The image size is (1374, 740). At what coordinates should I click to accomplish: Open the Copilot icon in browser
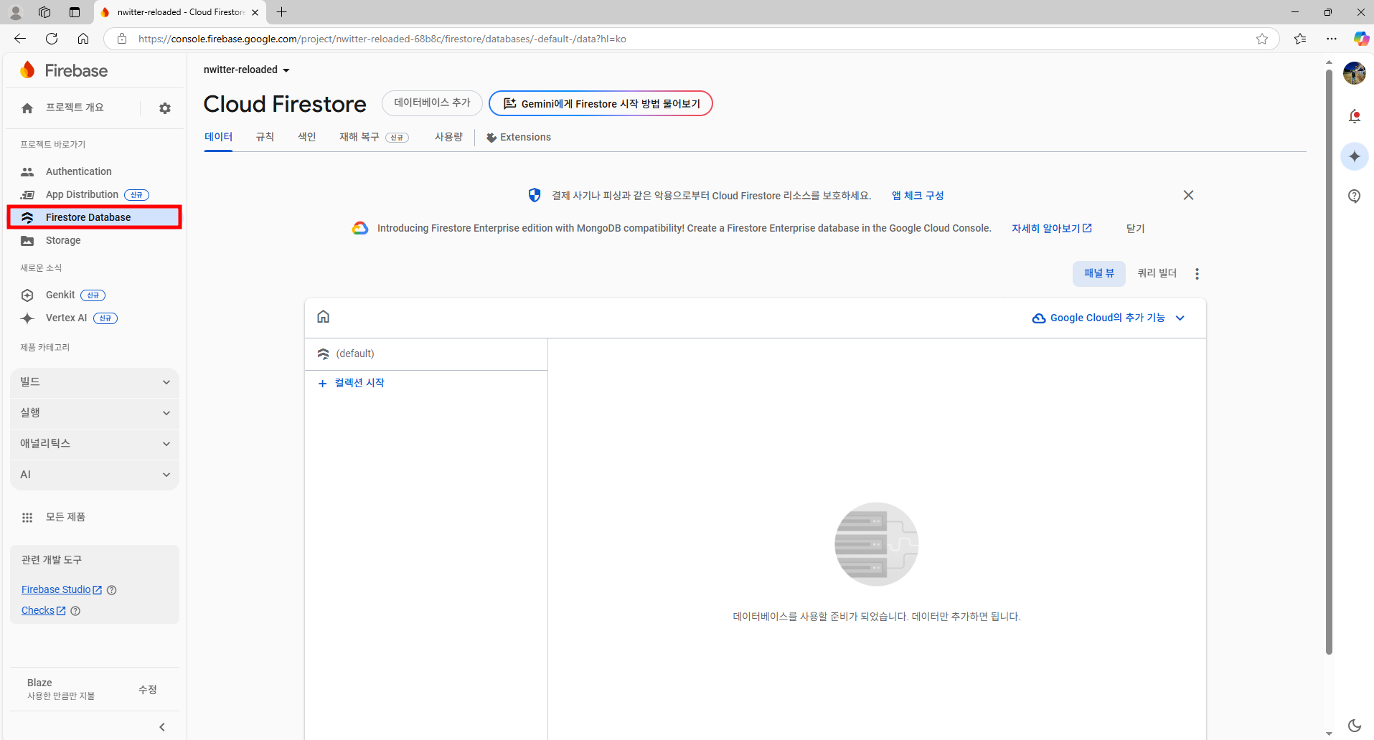point(1361,39)
